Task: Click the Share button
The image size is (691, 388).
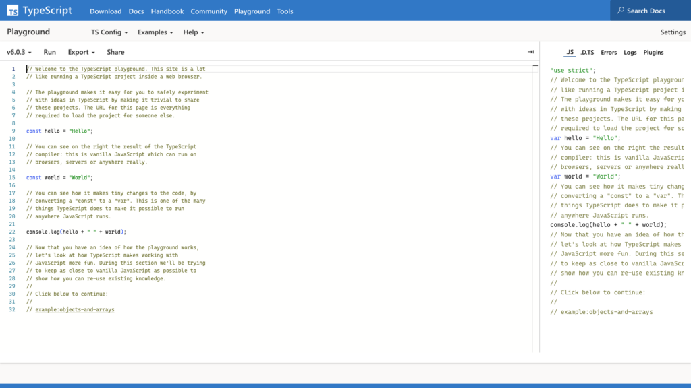Action: coord(115,52)
